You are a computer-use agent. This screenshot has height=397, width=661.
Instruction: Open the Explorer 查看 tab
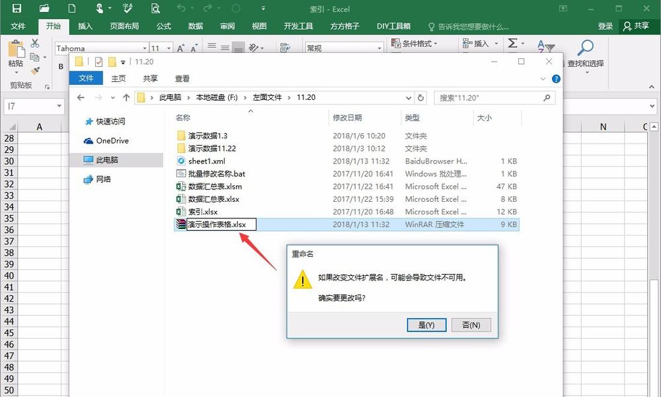pos(182,79)
